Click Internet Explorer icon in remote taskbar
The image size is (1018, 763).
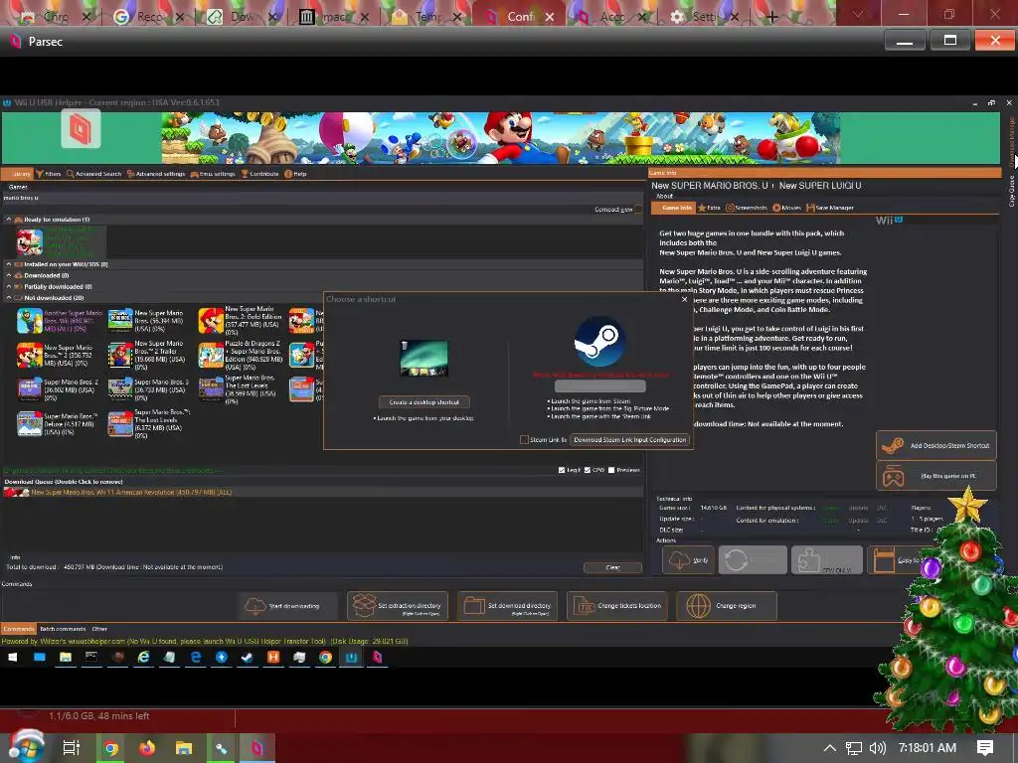[143, 658]
